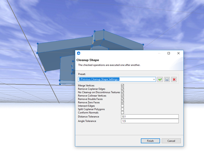Check Split Coplanar Polygons
The image size is (204, 159).
[x=123, y=109]
